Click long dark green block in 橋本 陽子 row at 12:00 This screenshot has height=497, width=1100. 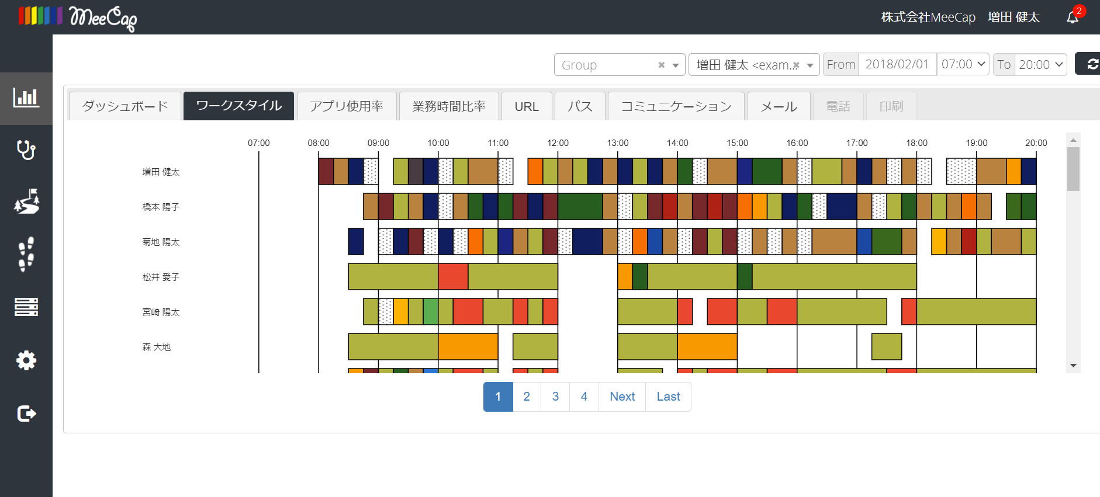(580, 207)
